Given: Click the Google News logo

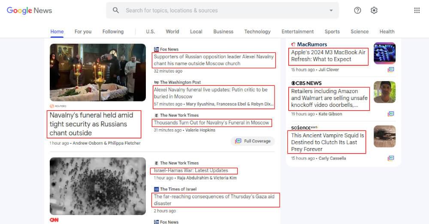Looking at the screenshot, I should tap(29, 10).
